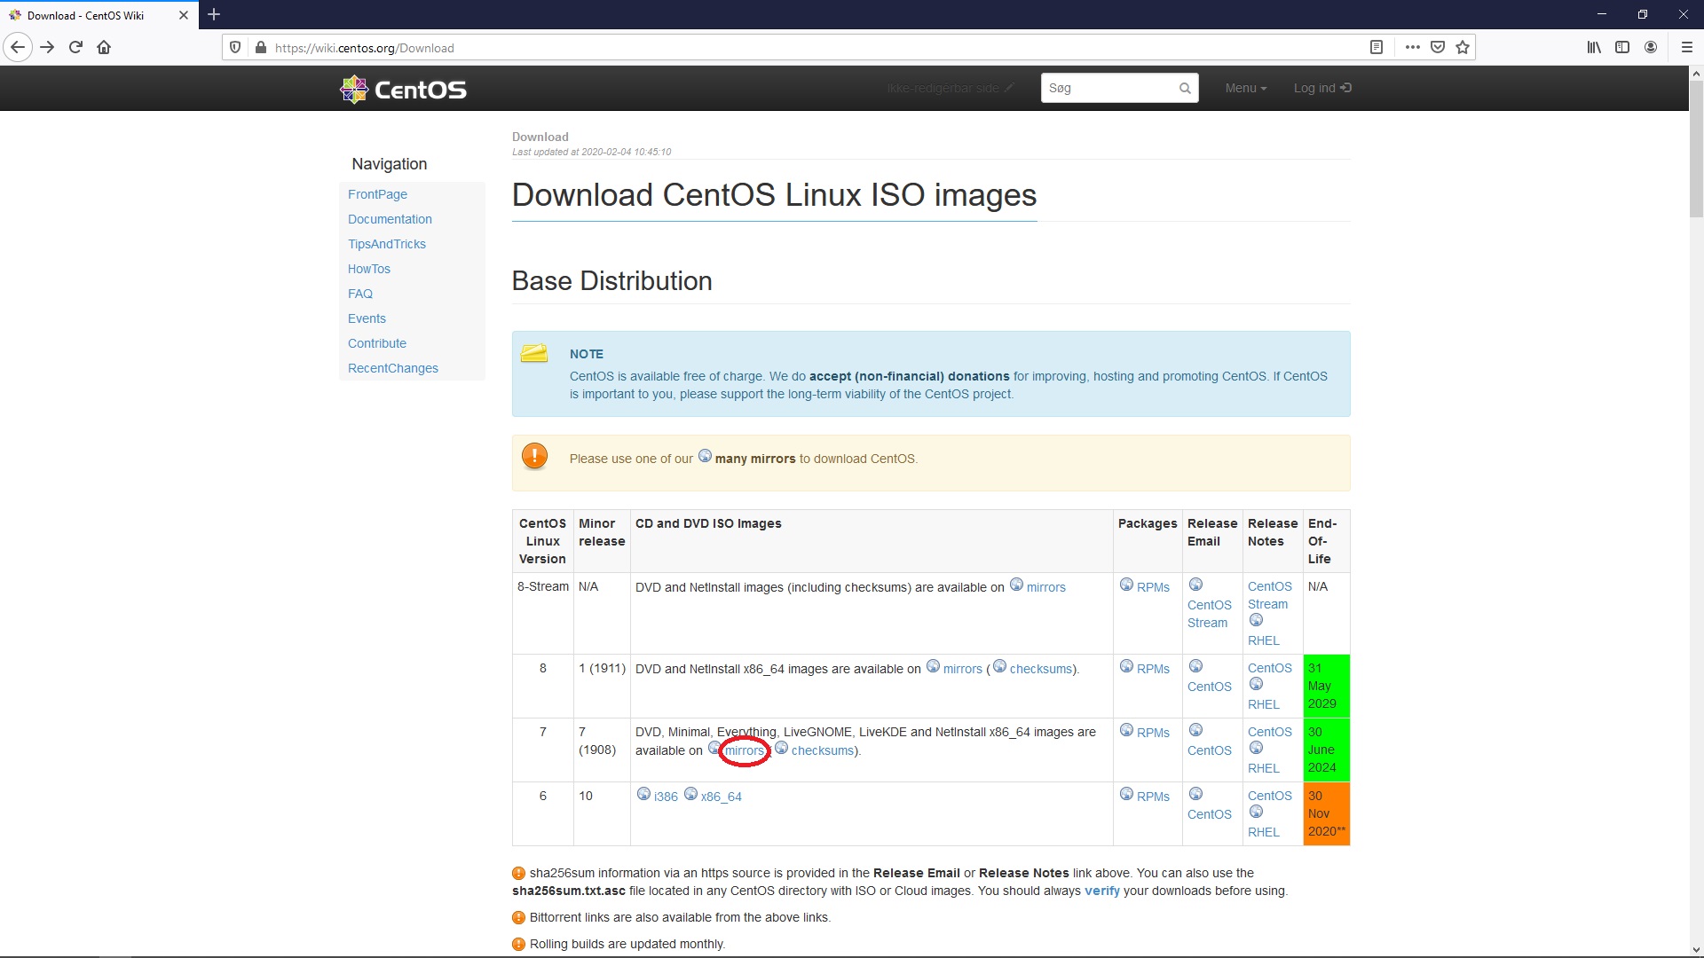1704x958 pixels.
Task: Open a new browser tab
Action: coord(214,15)
